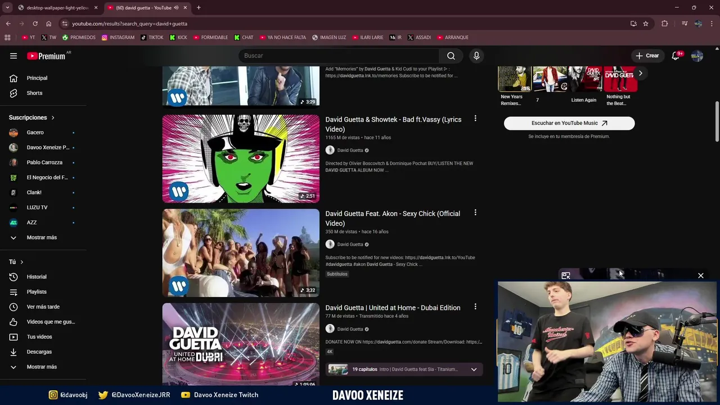This screenshot has height=405, width=720.
Task: Open more options for Sexy Chick video
Action: click(x=475, y=213)
